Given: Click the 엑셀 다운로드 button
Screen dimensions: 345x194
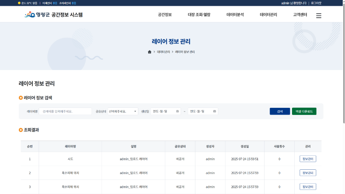Looking at the screenshot, I should pyautogui.click(x=304, y=111).
